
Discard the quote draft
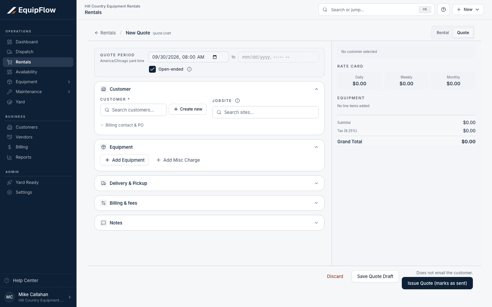(335, 276)
